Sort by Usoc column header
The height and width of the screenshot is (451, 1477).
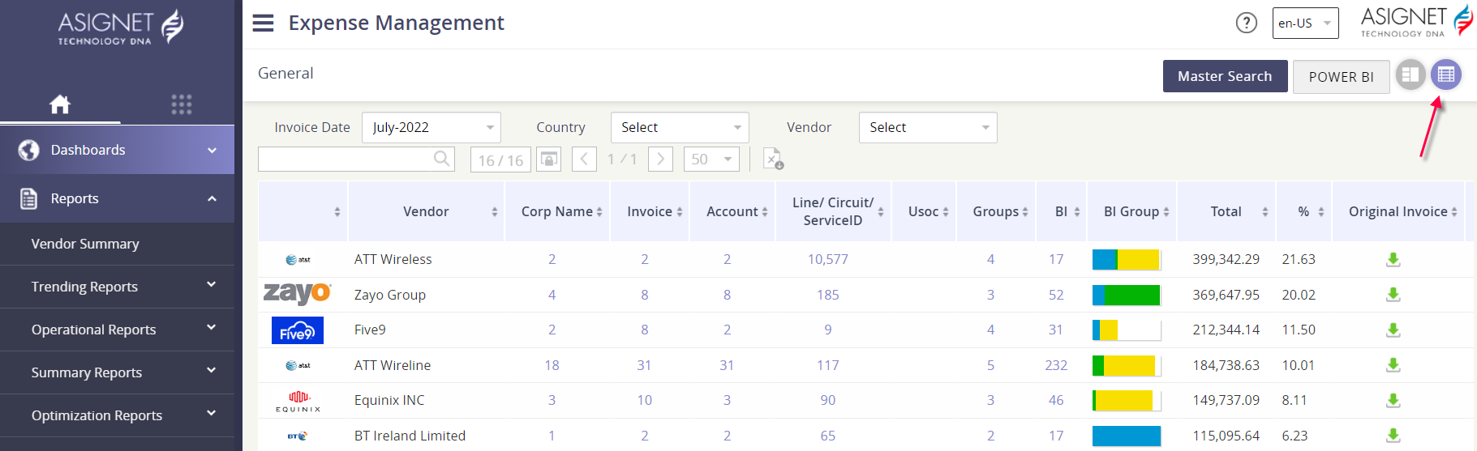click(x=924, y=211)
